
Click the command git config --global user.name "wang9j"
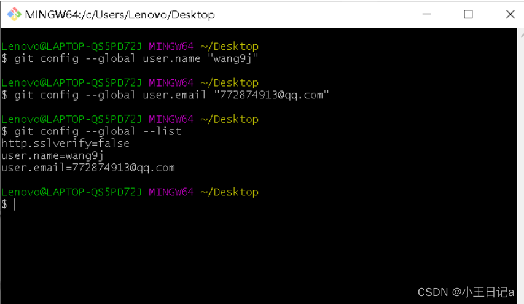pos(136,59)
